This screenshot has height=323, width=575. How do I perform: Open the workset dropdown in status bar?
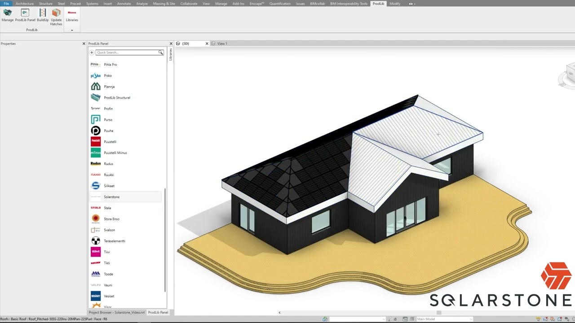pyautogui.click(x=357, y=319)
